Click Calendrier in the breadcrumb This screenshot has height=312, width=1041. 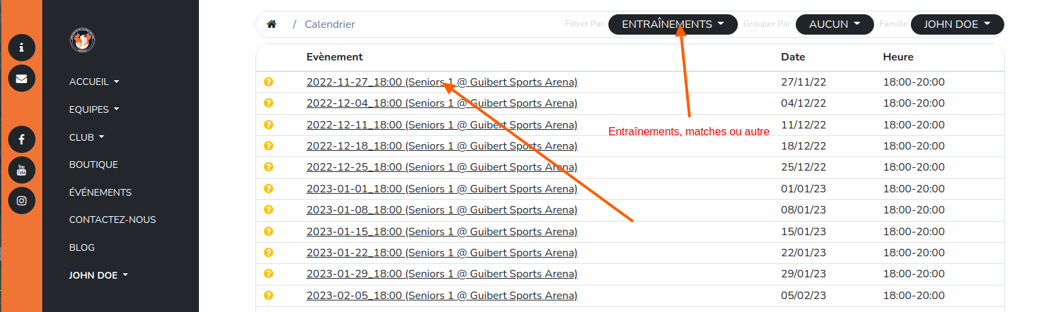pyautogui.click(x=330, y=24)
